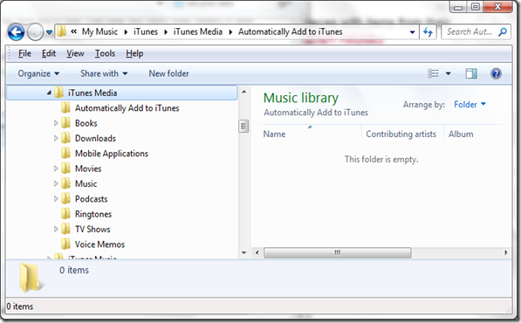
Task: Open the view options dropdown arrow
Action: click(x=449, y=73)
